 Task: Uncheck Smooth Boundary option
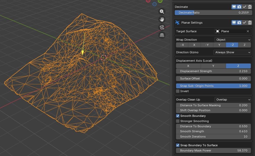[x=178, y=116]
